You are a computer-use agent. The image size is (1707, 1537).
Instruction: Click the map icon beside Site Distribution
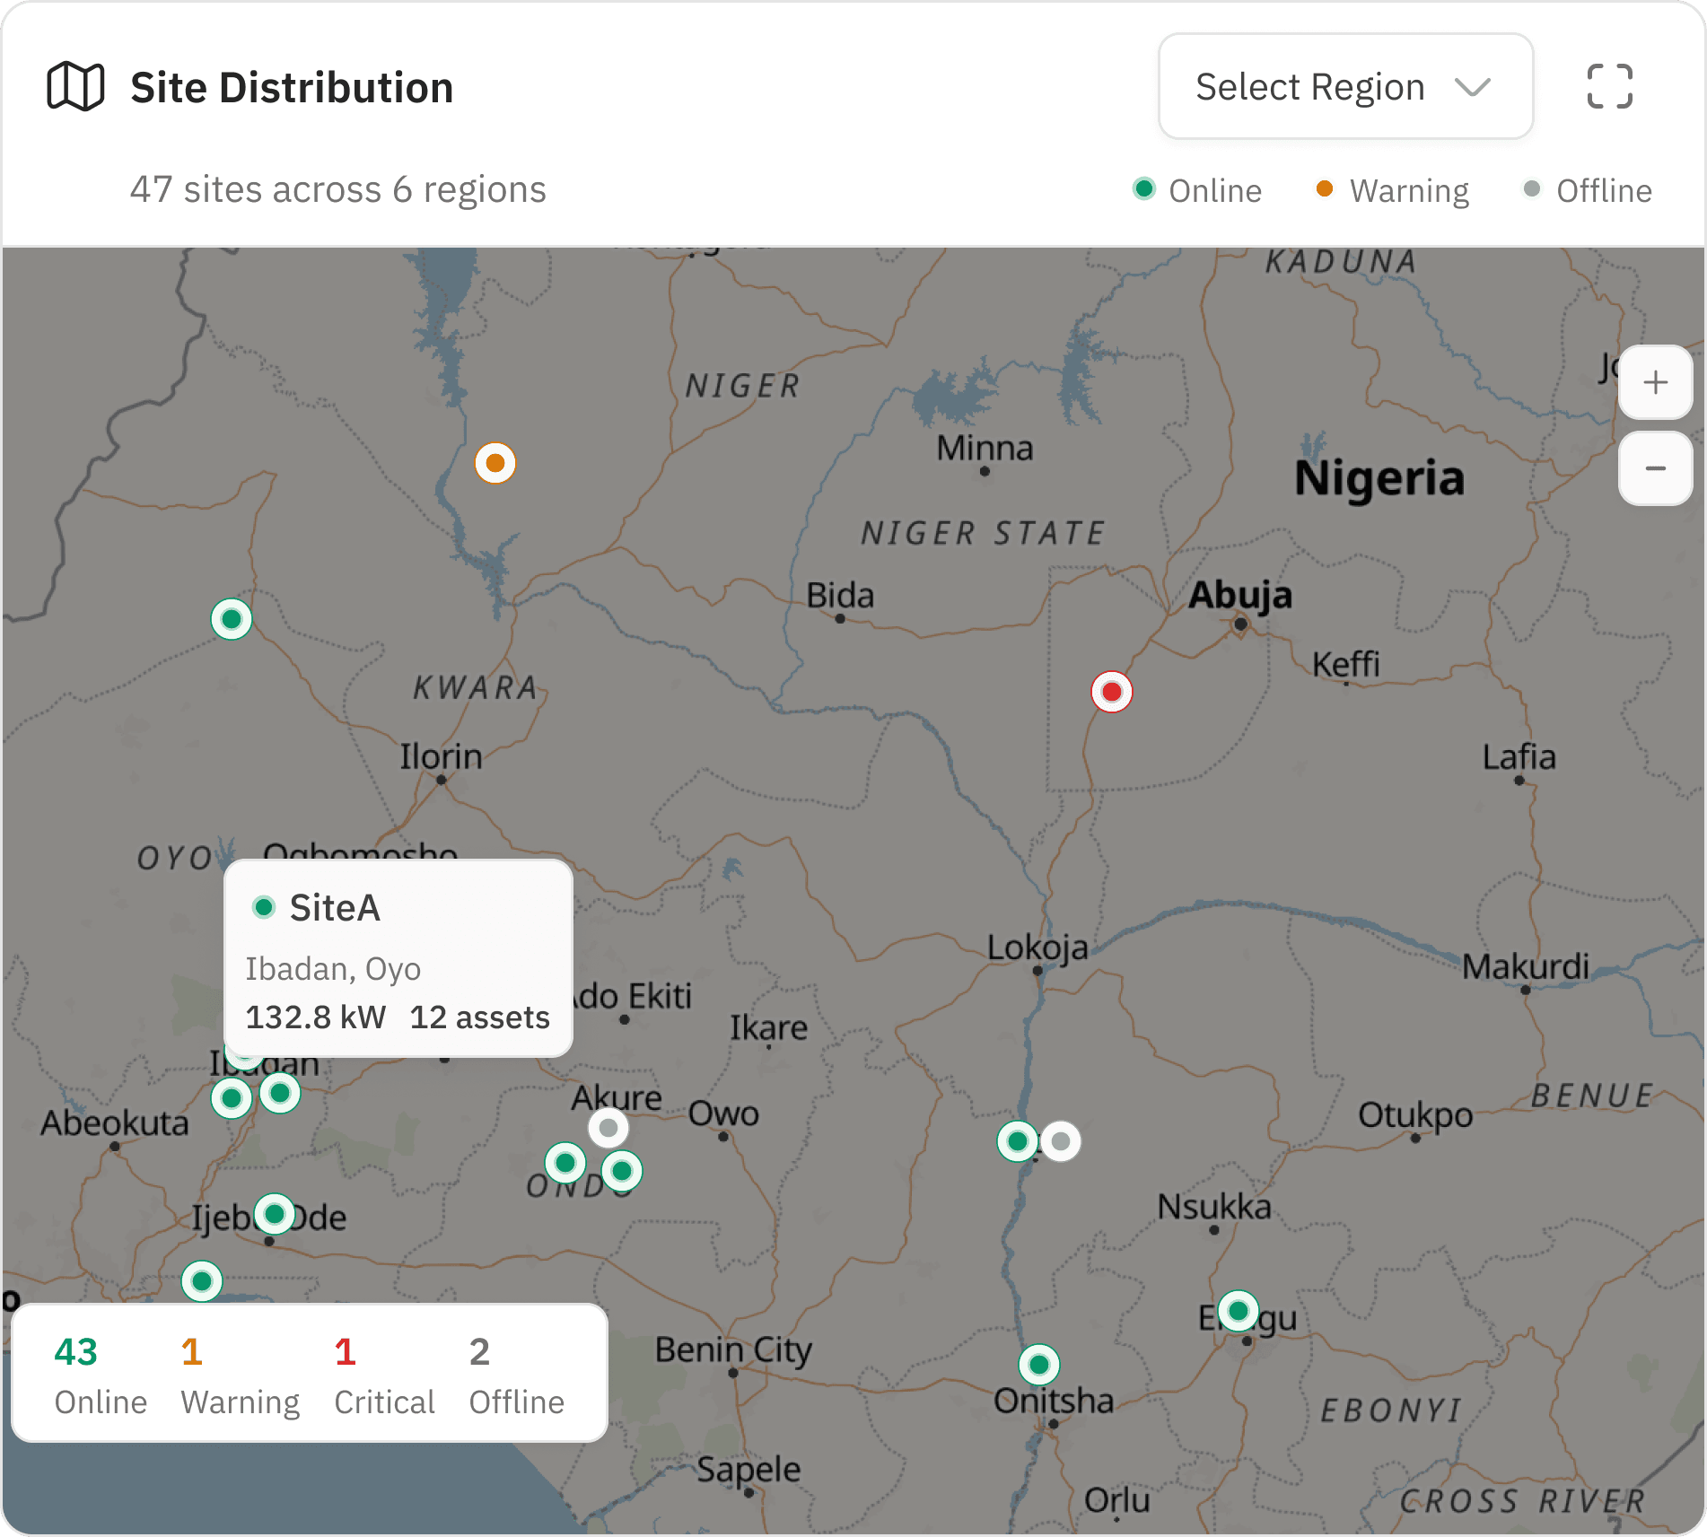tap(75, 87)
